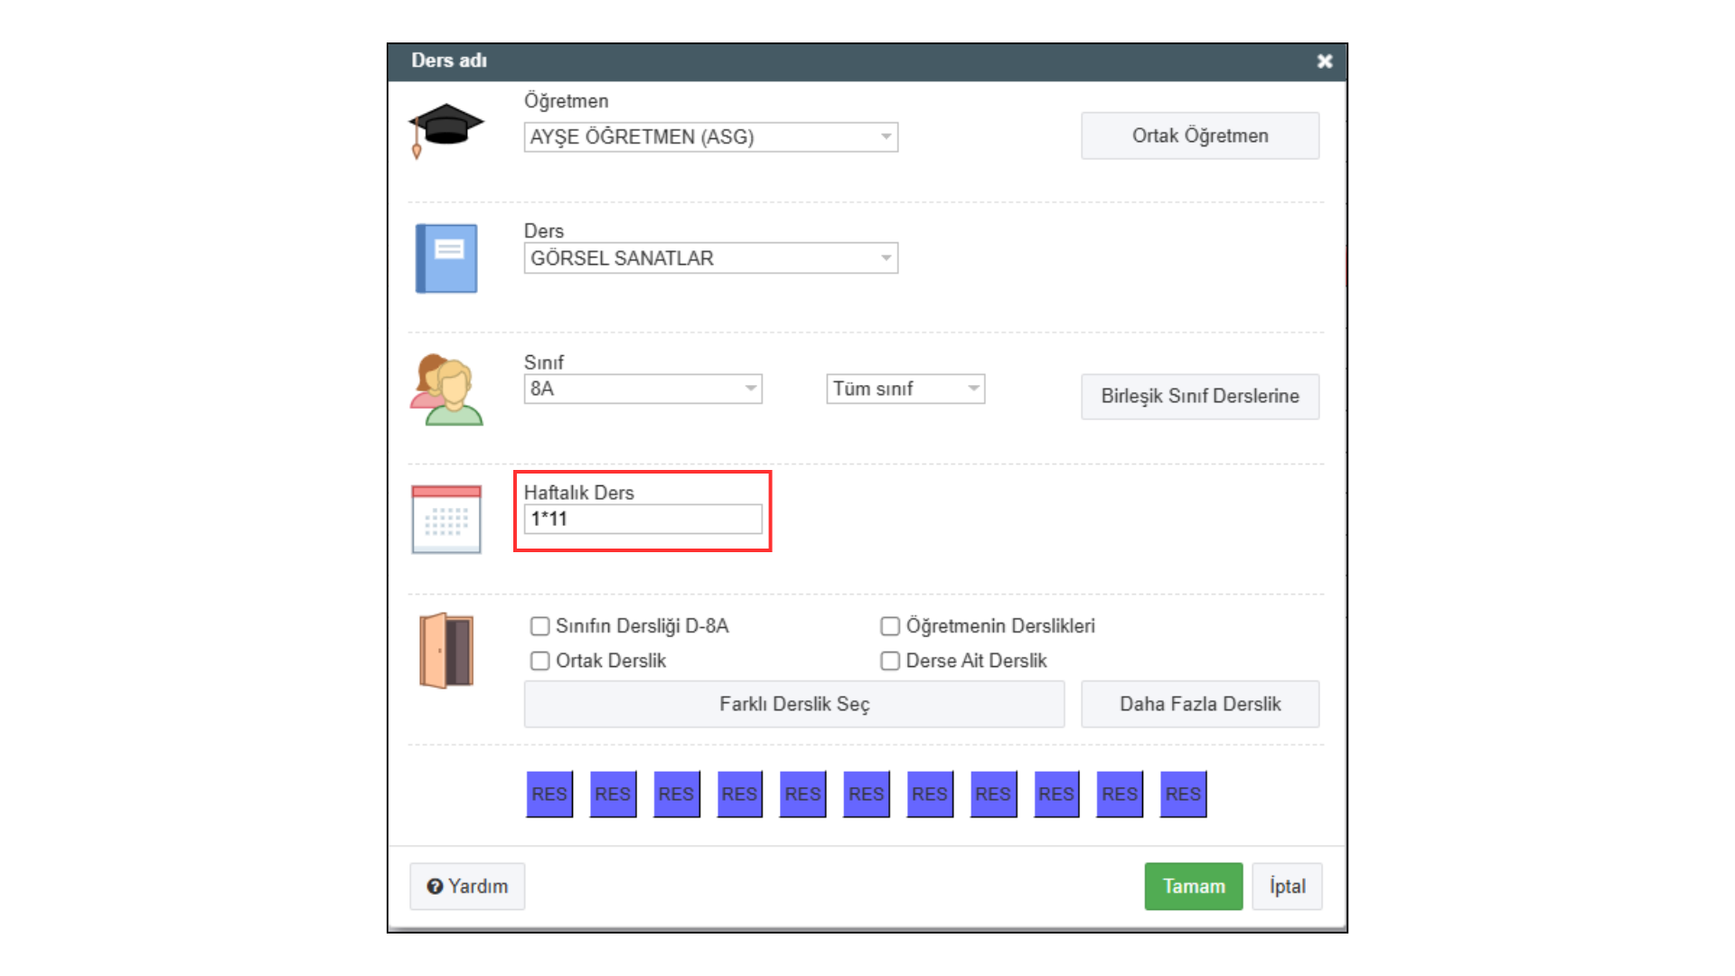
Task: Click the blue notebook lesson icon
Action: pyautogui.click(x=446, y=258)
